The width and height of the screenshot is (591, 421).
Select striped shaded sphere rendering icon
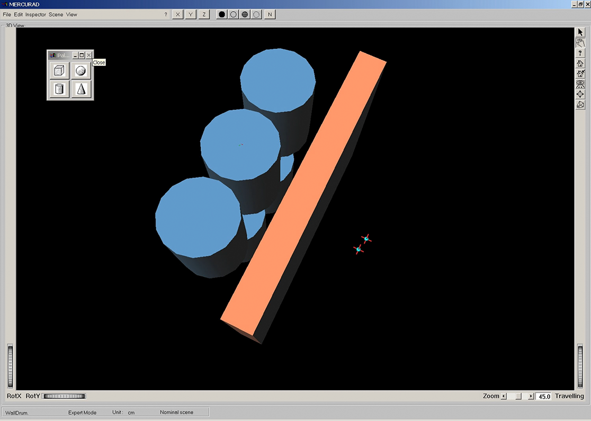(x=245, y=14)
